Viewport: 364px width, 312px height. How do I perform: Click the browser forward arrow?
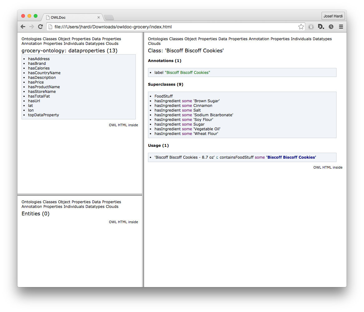pyautogui.click(x=32, y=27)
